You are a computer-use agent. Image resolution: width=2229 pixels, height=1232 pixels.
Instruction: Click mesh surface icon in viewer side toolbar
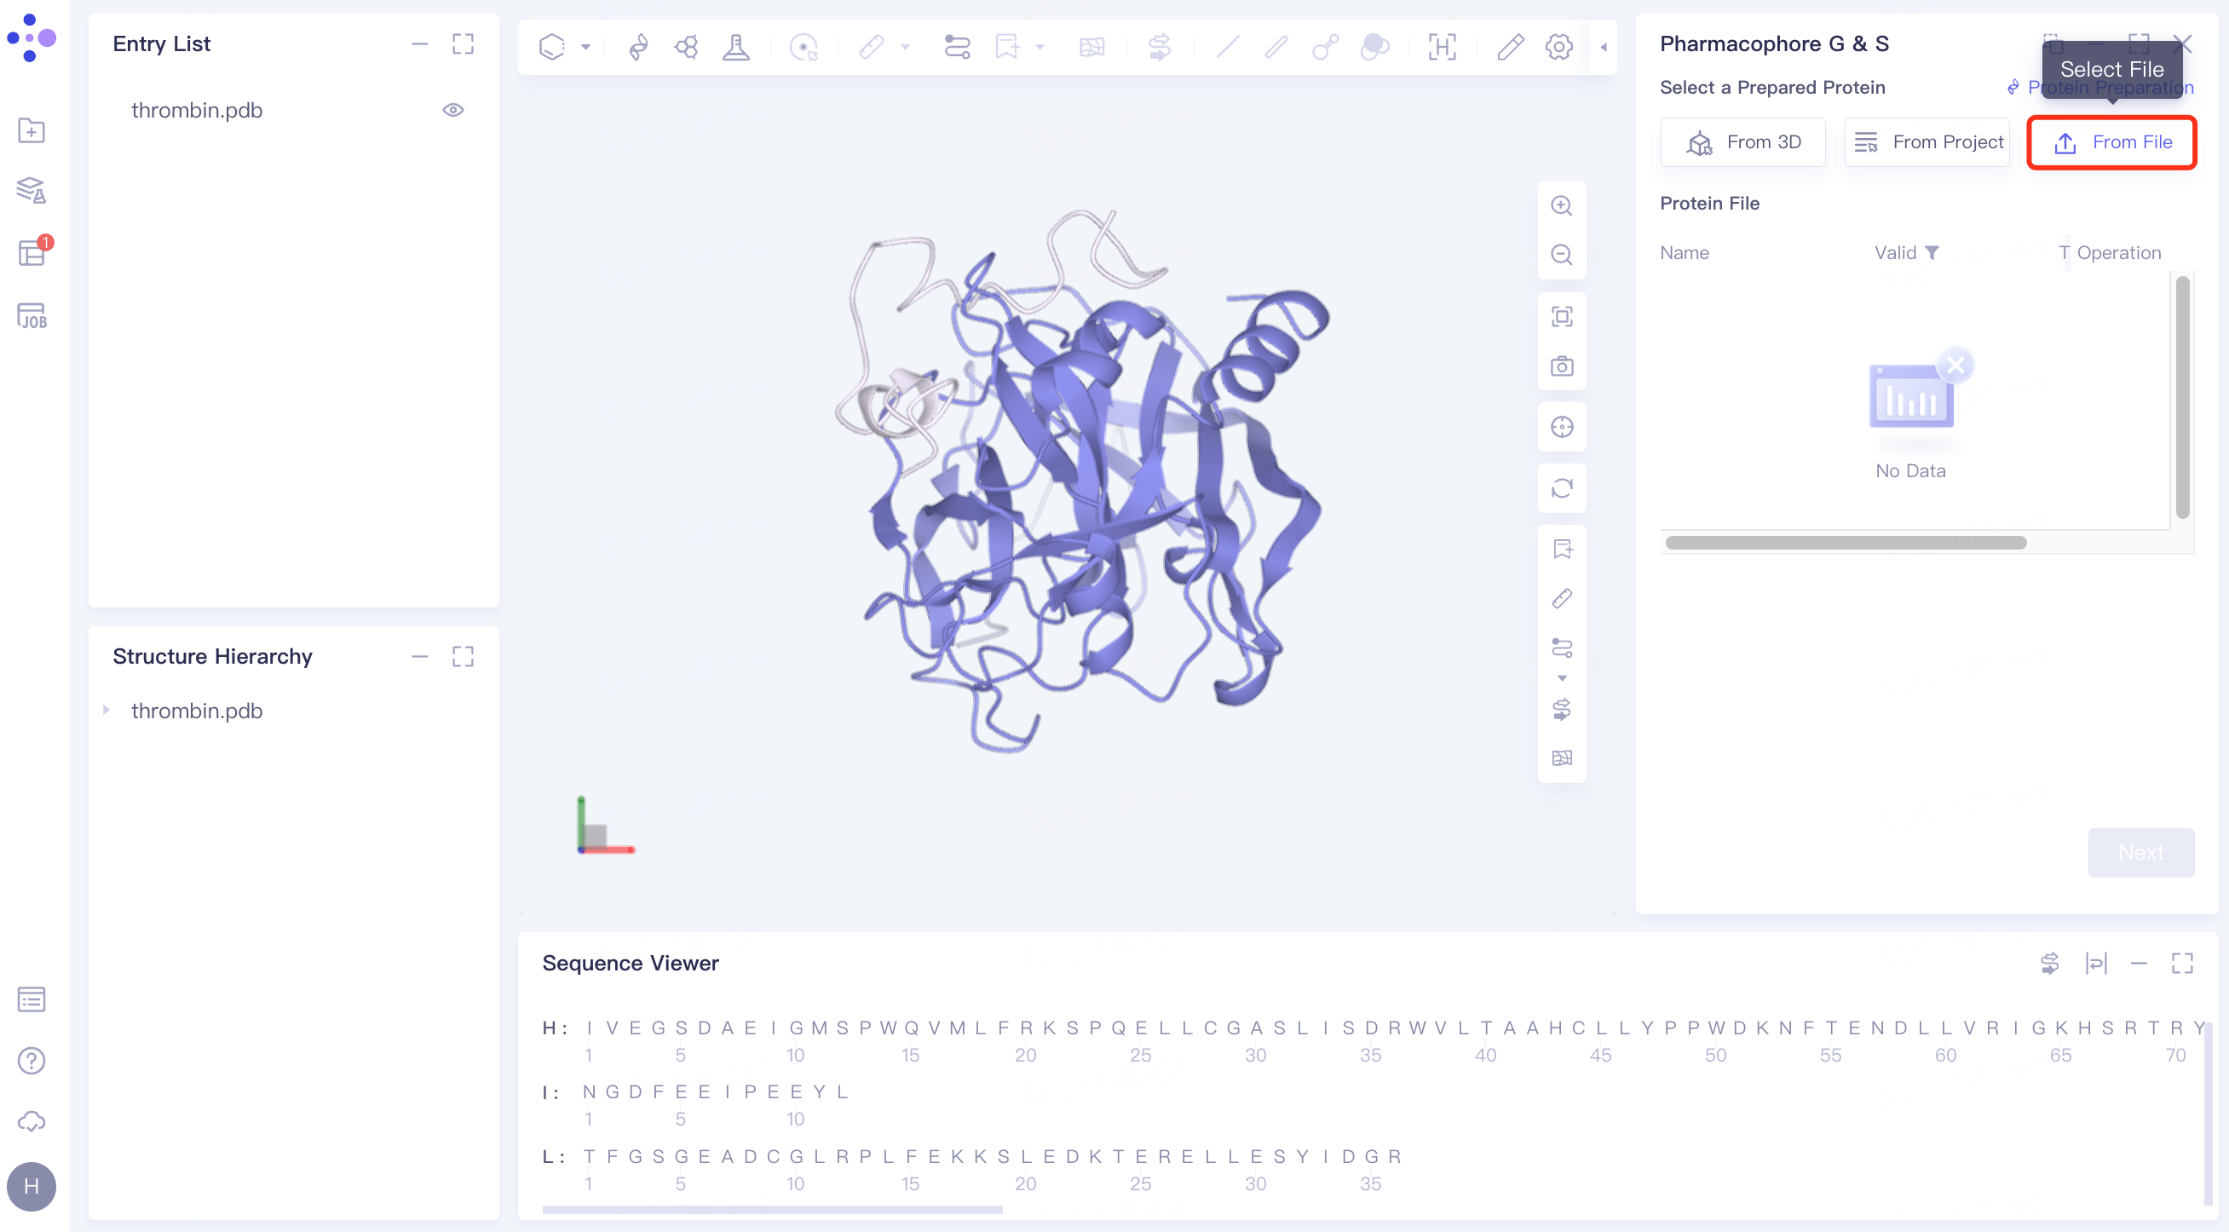pos(1562,759)
